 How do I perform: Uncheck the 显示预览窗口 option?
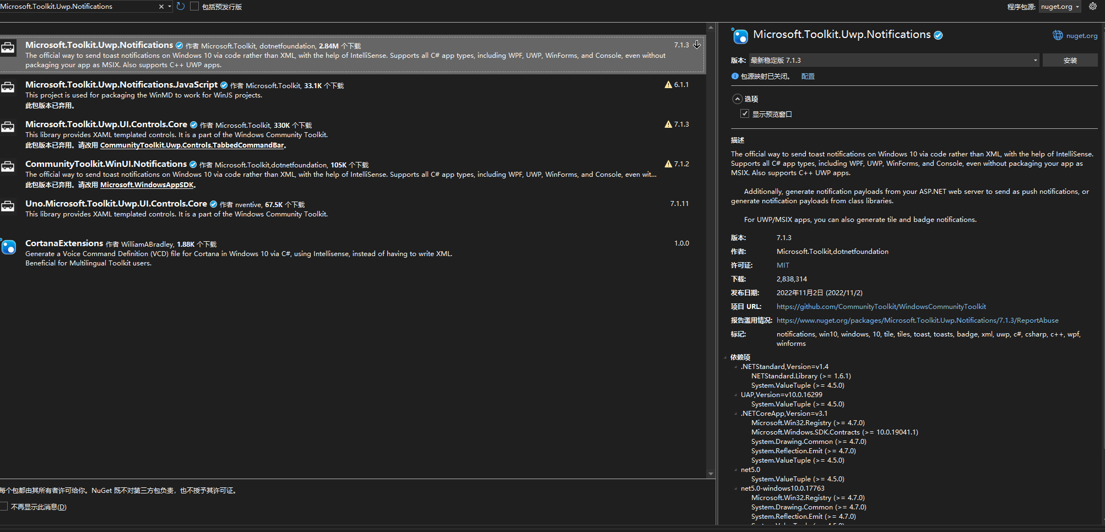click(745, 114)
